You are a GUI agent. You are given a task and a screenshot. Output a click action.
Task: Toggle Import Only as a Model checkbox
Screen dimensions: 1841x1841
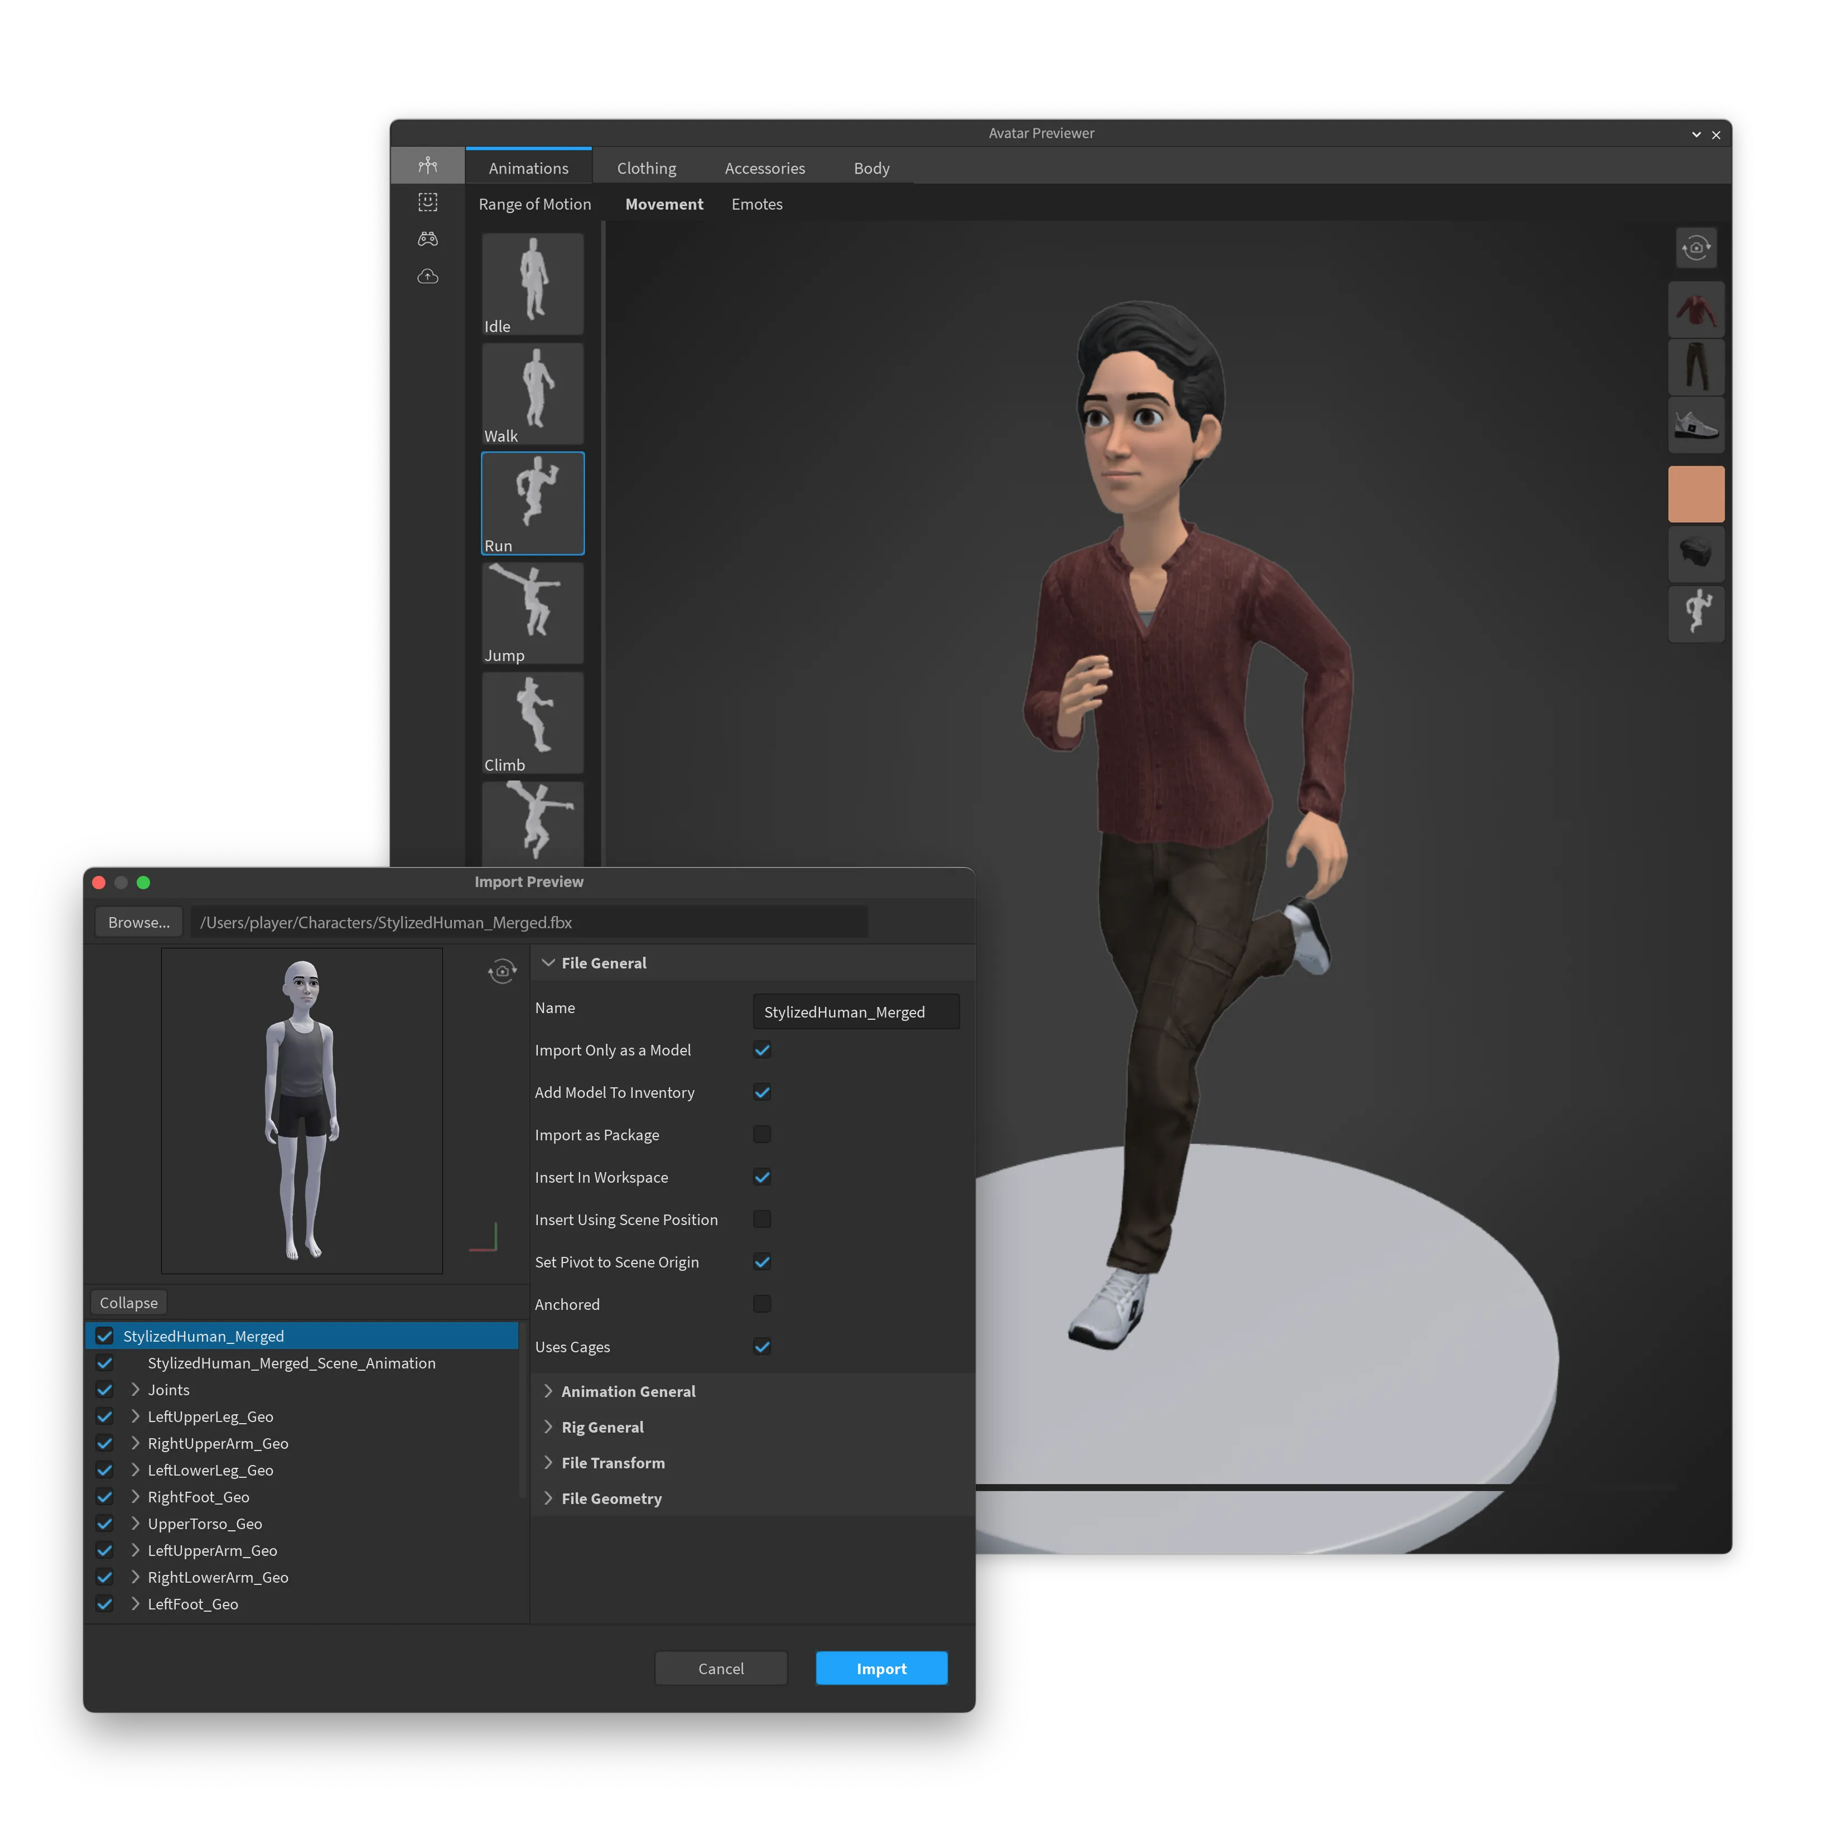pos(762,1050)
